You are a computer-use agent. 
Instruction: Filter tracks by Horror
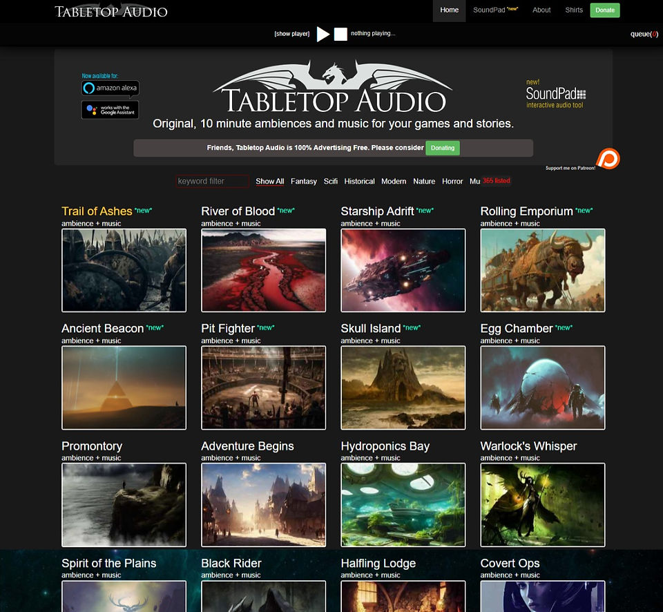coord(452,181)
